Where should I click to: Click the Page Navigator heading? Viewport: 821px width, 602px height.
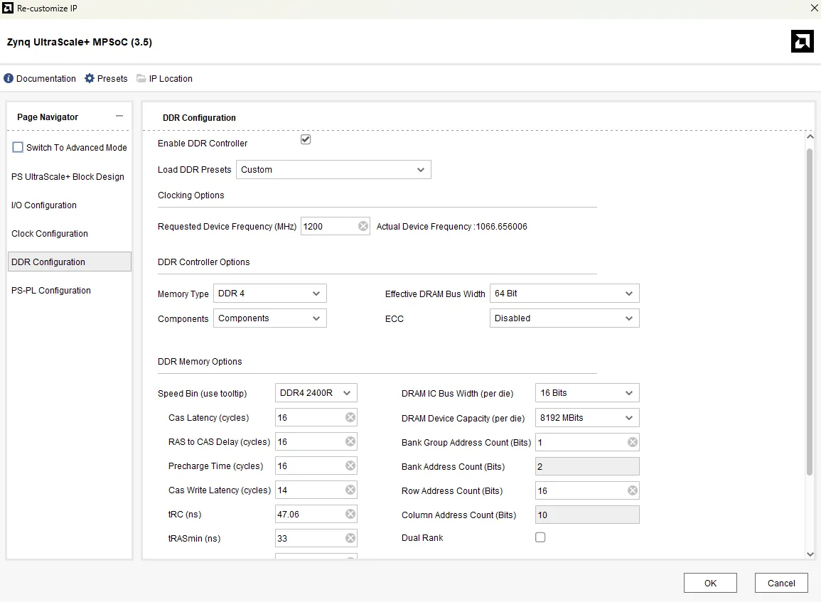pyautogui.click(x=48, y=117)
